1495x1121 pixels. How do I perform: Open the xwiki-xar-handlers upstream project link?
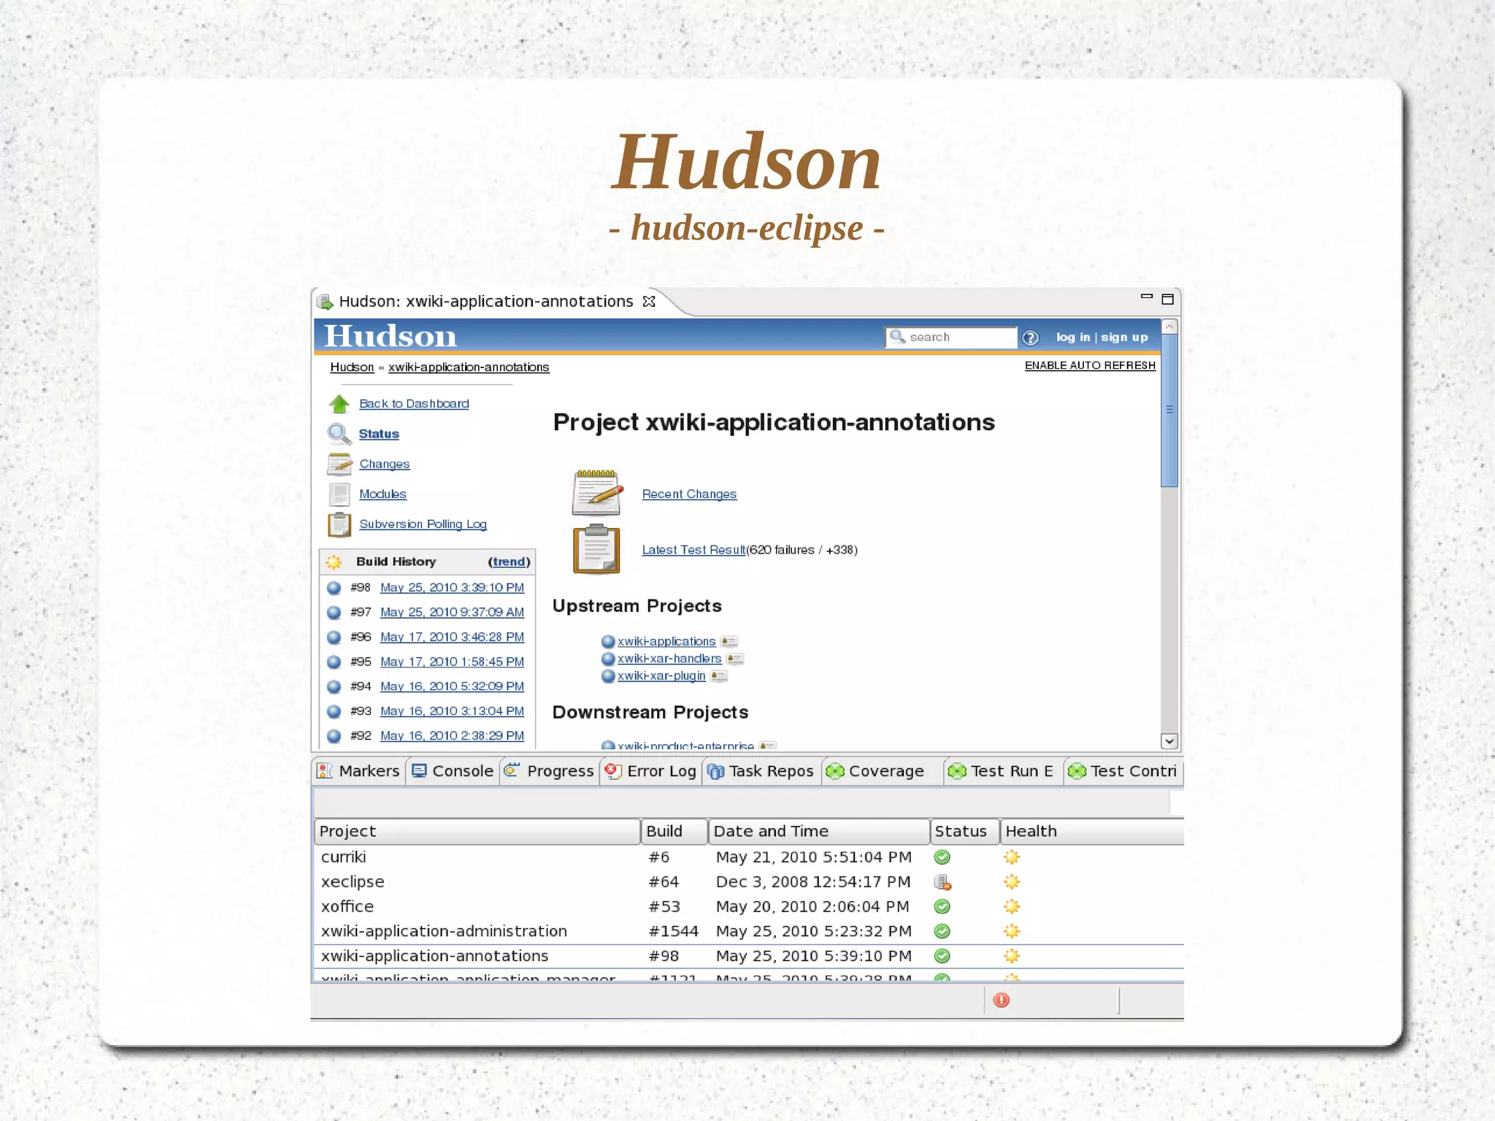[x=669, y=659]
